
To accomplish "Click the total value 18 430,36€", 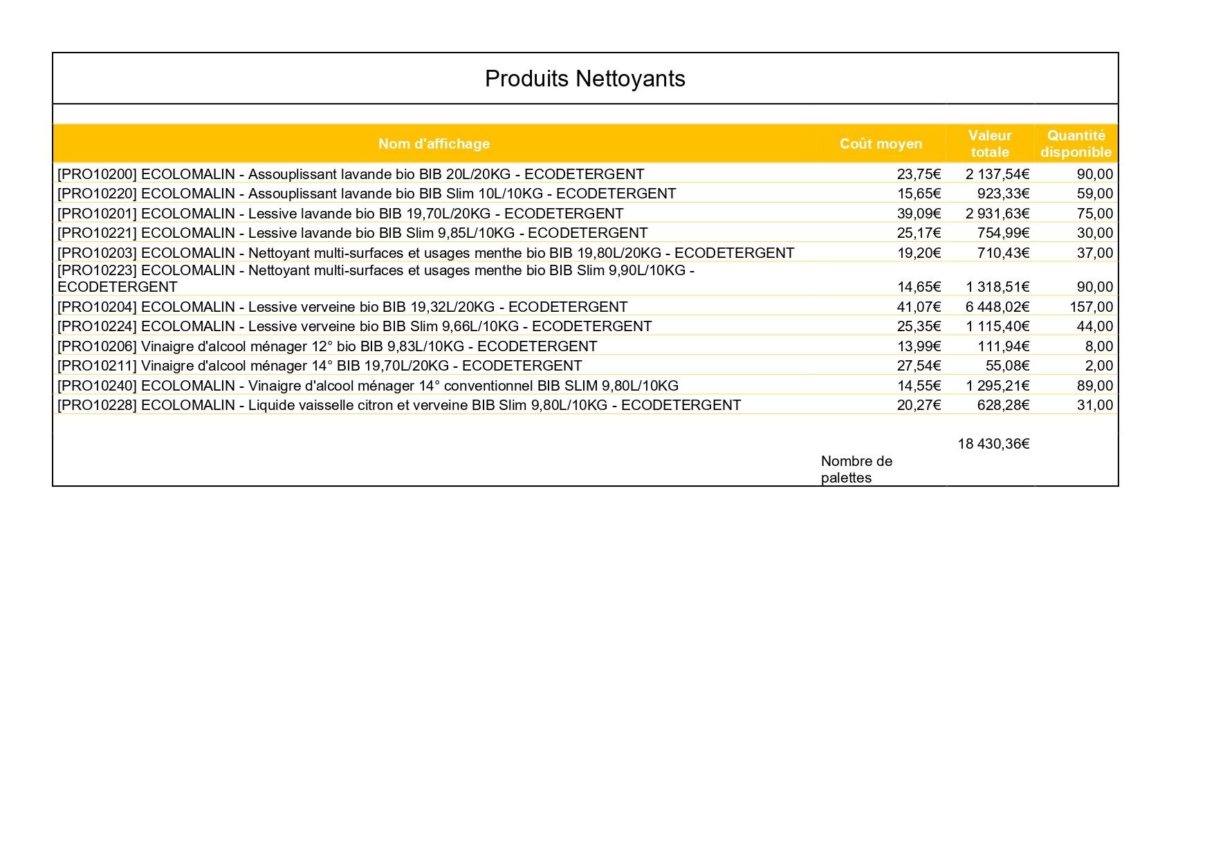I will click(x=993, y=444).
